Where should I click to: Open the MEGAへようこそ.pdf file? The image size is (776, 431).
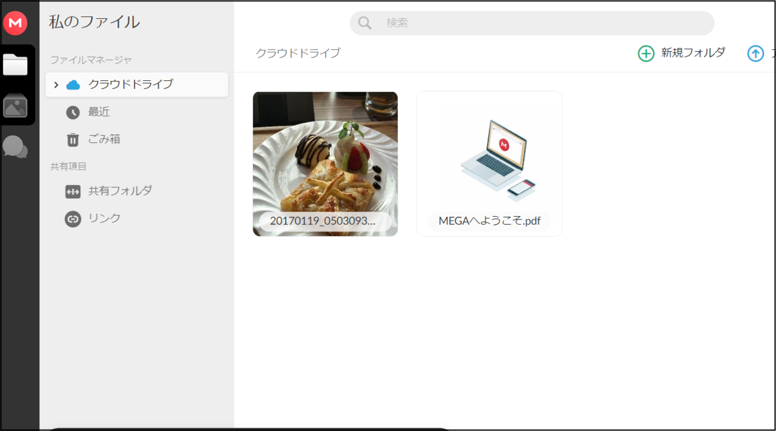pos(489,163)
